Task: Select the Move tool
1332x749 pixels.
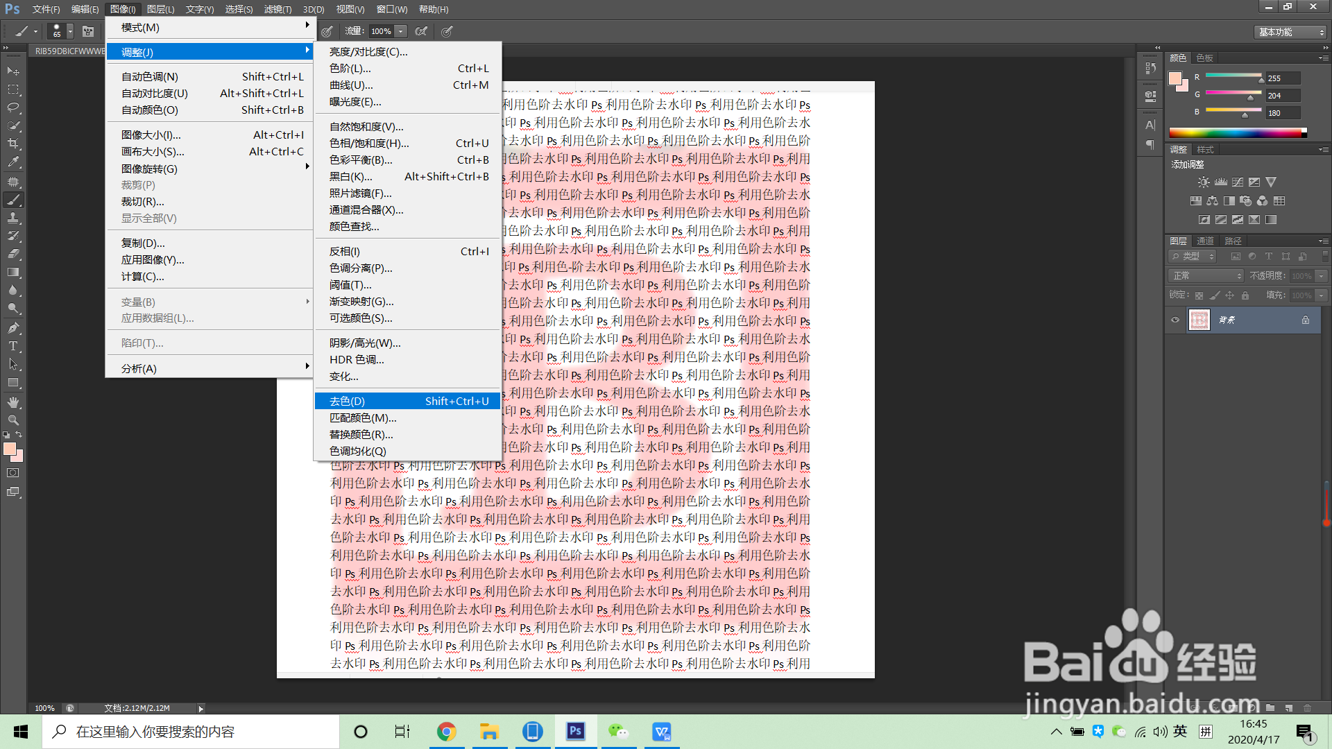Action: (13, 71)
